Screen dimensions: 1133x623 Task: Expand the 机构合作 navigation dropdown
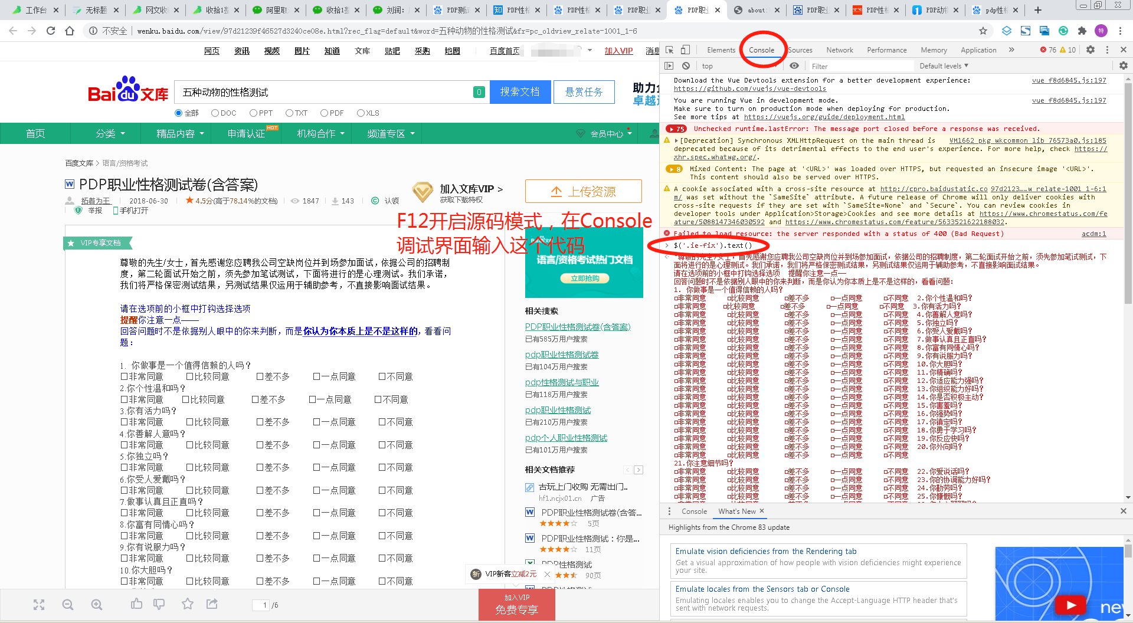coord(320,134)
